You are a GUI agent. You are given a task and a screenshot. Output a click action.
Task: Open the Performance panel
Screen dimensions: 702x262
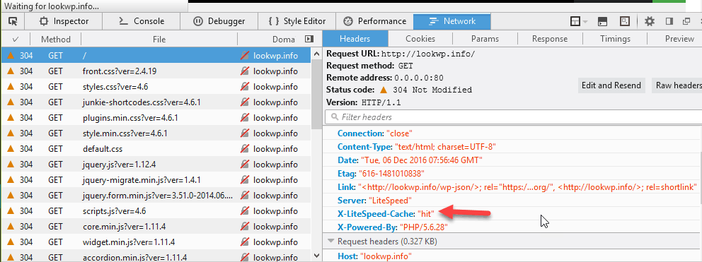pyautogui.click(x=374, y=21)
